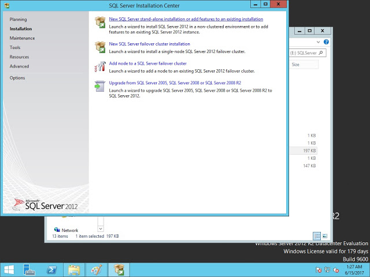Screen dimensions: 370x277
Task: Switch to large icons view in Explorer
Action: click(x=325, y=236)
